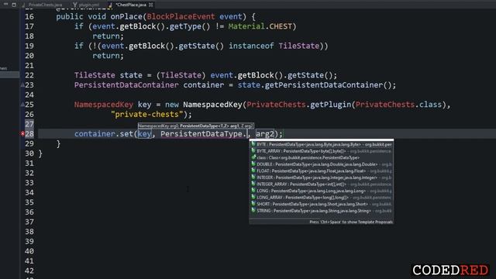The height and width of the screenshot is (279, 496).
Task: Click the override marker on line 23
Action: [22, 85]
